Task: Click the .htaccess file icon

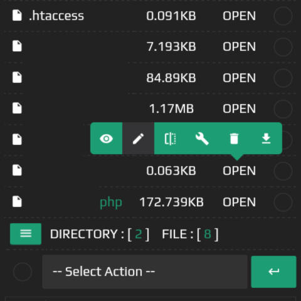Action: tap(17, 16)
